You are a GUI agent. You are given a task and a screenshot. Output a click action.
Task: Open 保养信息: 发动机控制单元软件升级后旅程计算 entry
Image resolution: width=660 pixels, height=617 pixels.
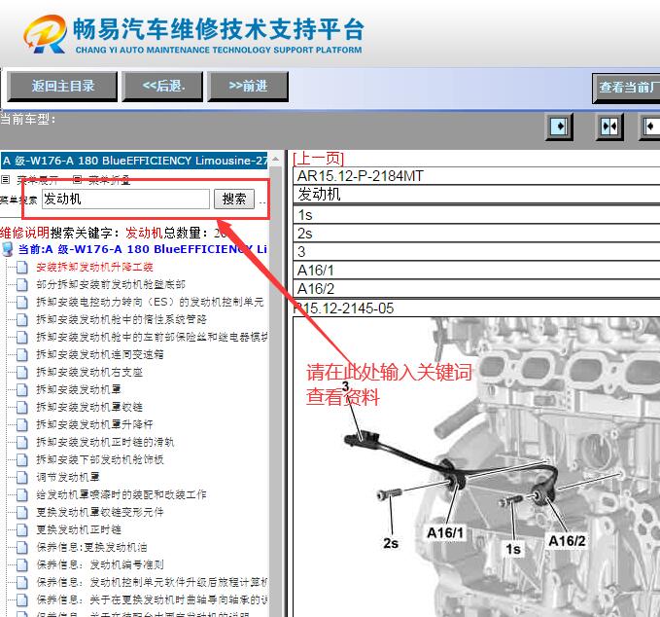(x=152, y=582)
